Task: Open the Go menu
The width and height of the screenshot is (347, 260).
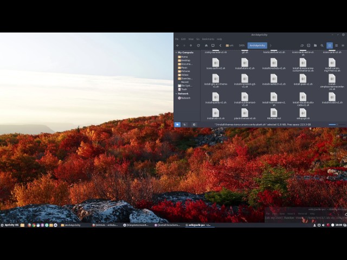Action: (198, 39)
